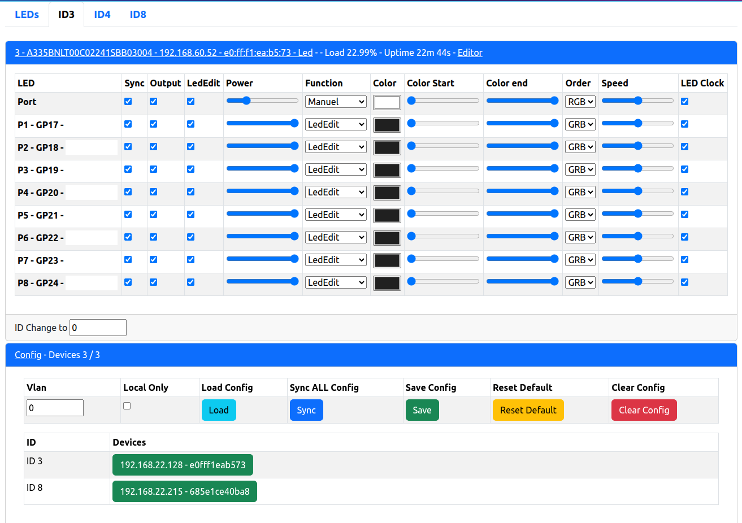Toggle Sync checkbox for P8 - GP24
Screen dimensions: 742x523
[128, 282]
